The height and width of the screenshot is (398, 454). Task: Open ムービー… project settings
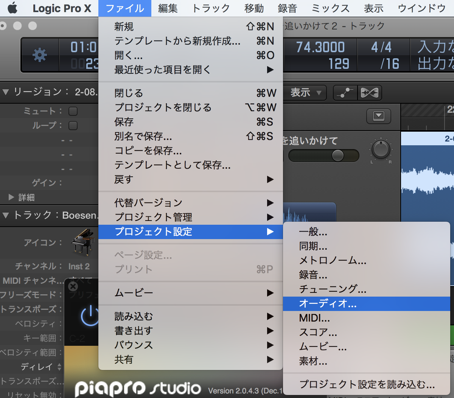[367, 347]
